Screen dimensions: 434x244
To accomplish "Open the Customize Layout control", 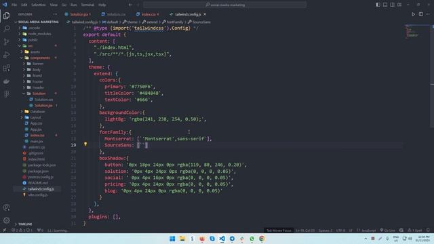I will [x=399, y=5].
